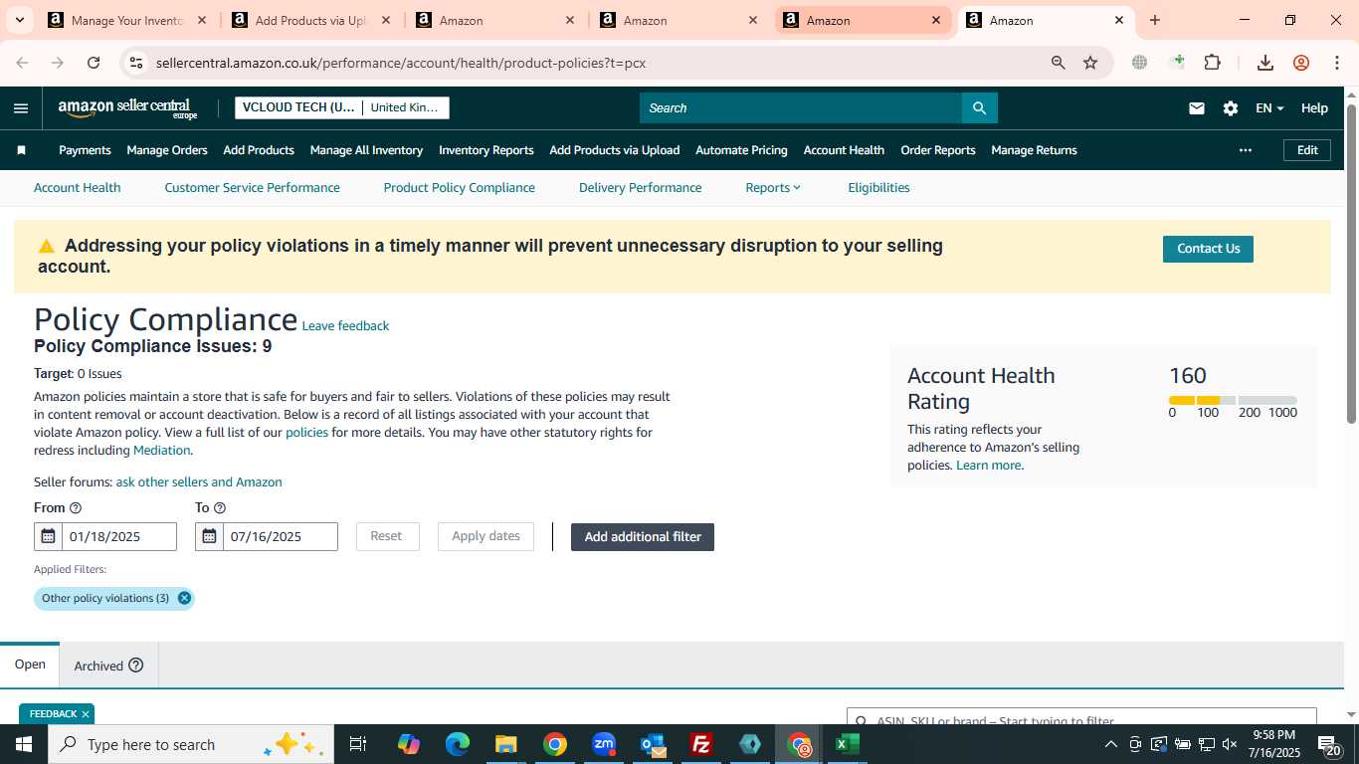The image size is (1359, 764).
Task: Switch to the Manage Your Inventory tab
Action: pos(129,20)
